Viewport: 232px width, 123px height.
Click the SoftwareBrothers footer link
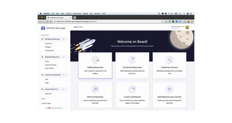click(57, 108)
